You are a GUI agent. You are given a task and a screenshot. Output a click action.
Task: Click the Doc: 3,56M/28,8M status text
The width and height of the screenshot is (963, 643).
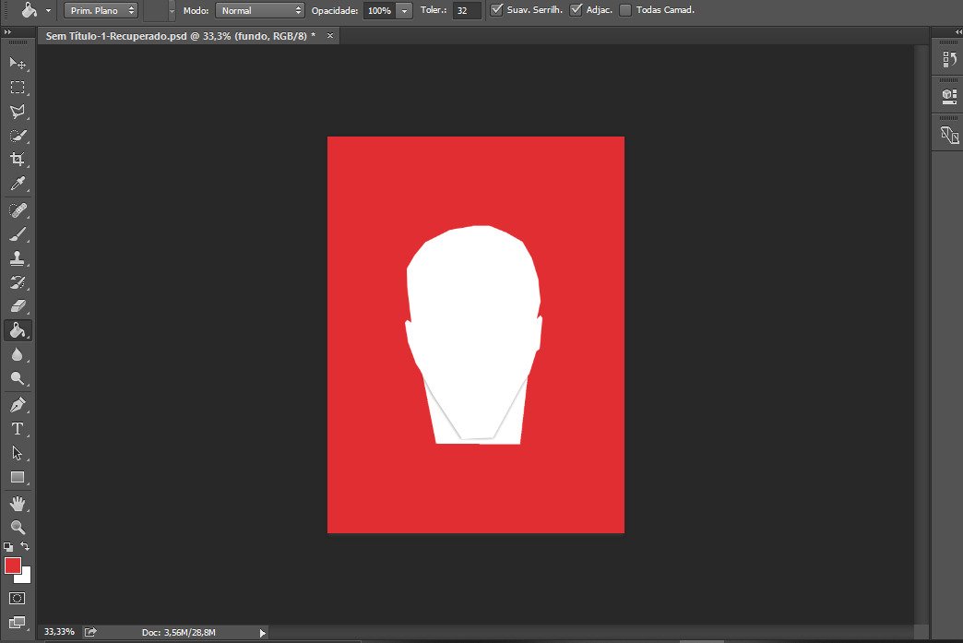click(x=179, y=633)
